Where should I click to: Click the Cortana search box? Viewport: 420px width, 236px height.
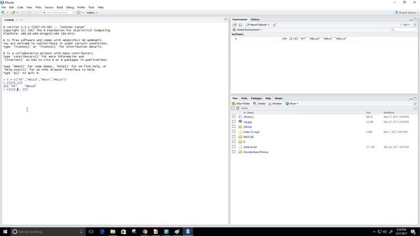click(48, 231)
